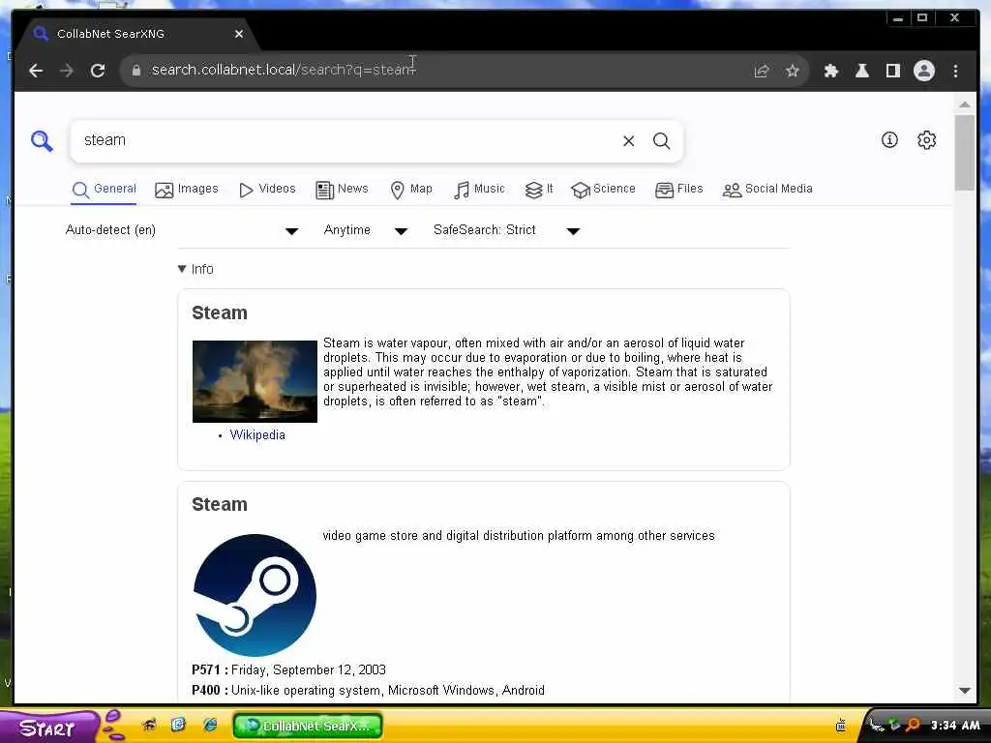Click the first Steam infobox heading
This screenshot has width=991, height=743.
pyautogui.click(x=220, y=312)
